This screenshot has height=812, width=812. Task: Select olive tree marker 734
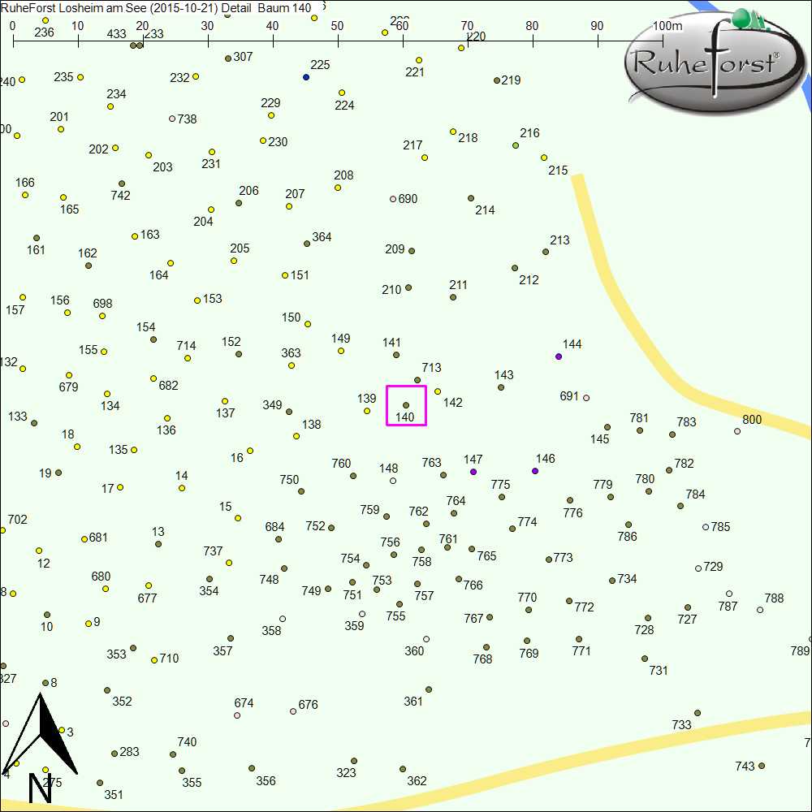[611, 581]
